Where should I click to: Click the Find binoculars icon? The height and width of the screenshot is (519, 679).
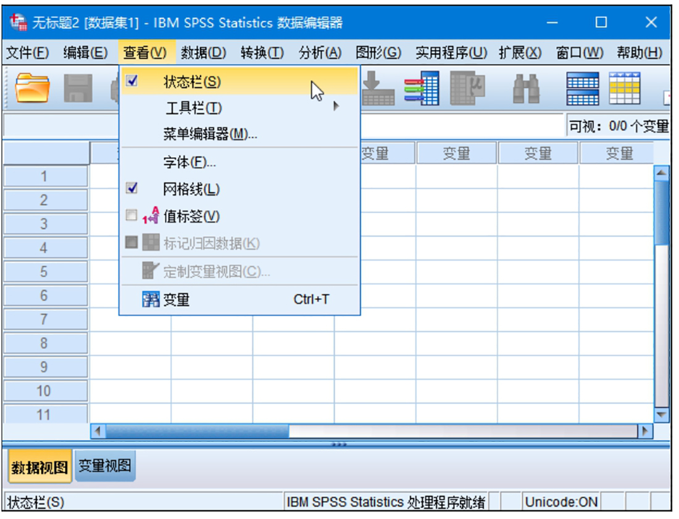pos(526,88)
